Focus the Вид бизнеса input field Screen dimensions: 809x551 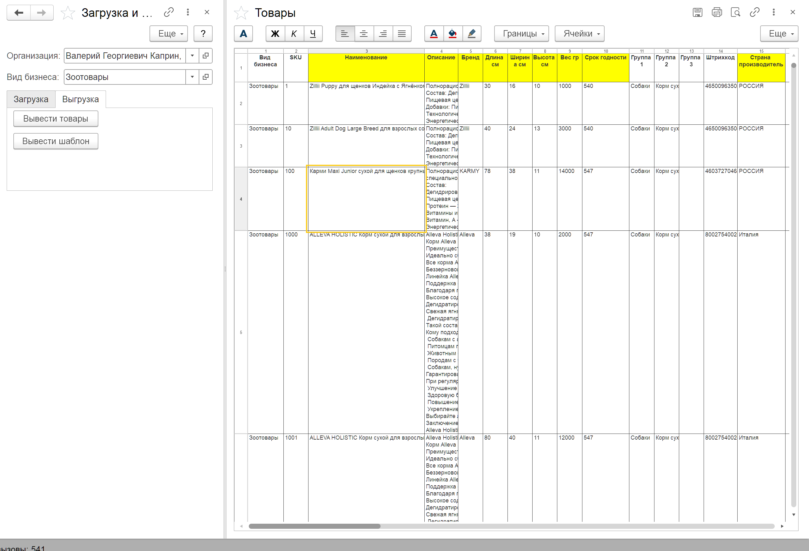point(125,77)
